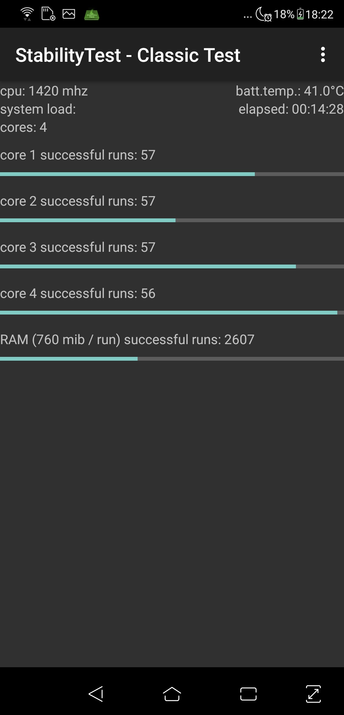Tap the SD card status icon
The image size is (344, 715).
(48, 14)
